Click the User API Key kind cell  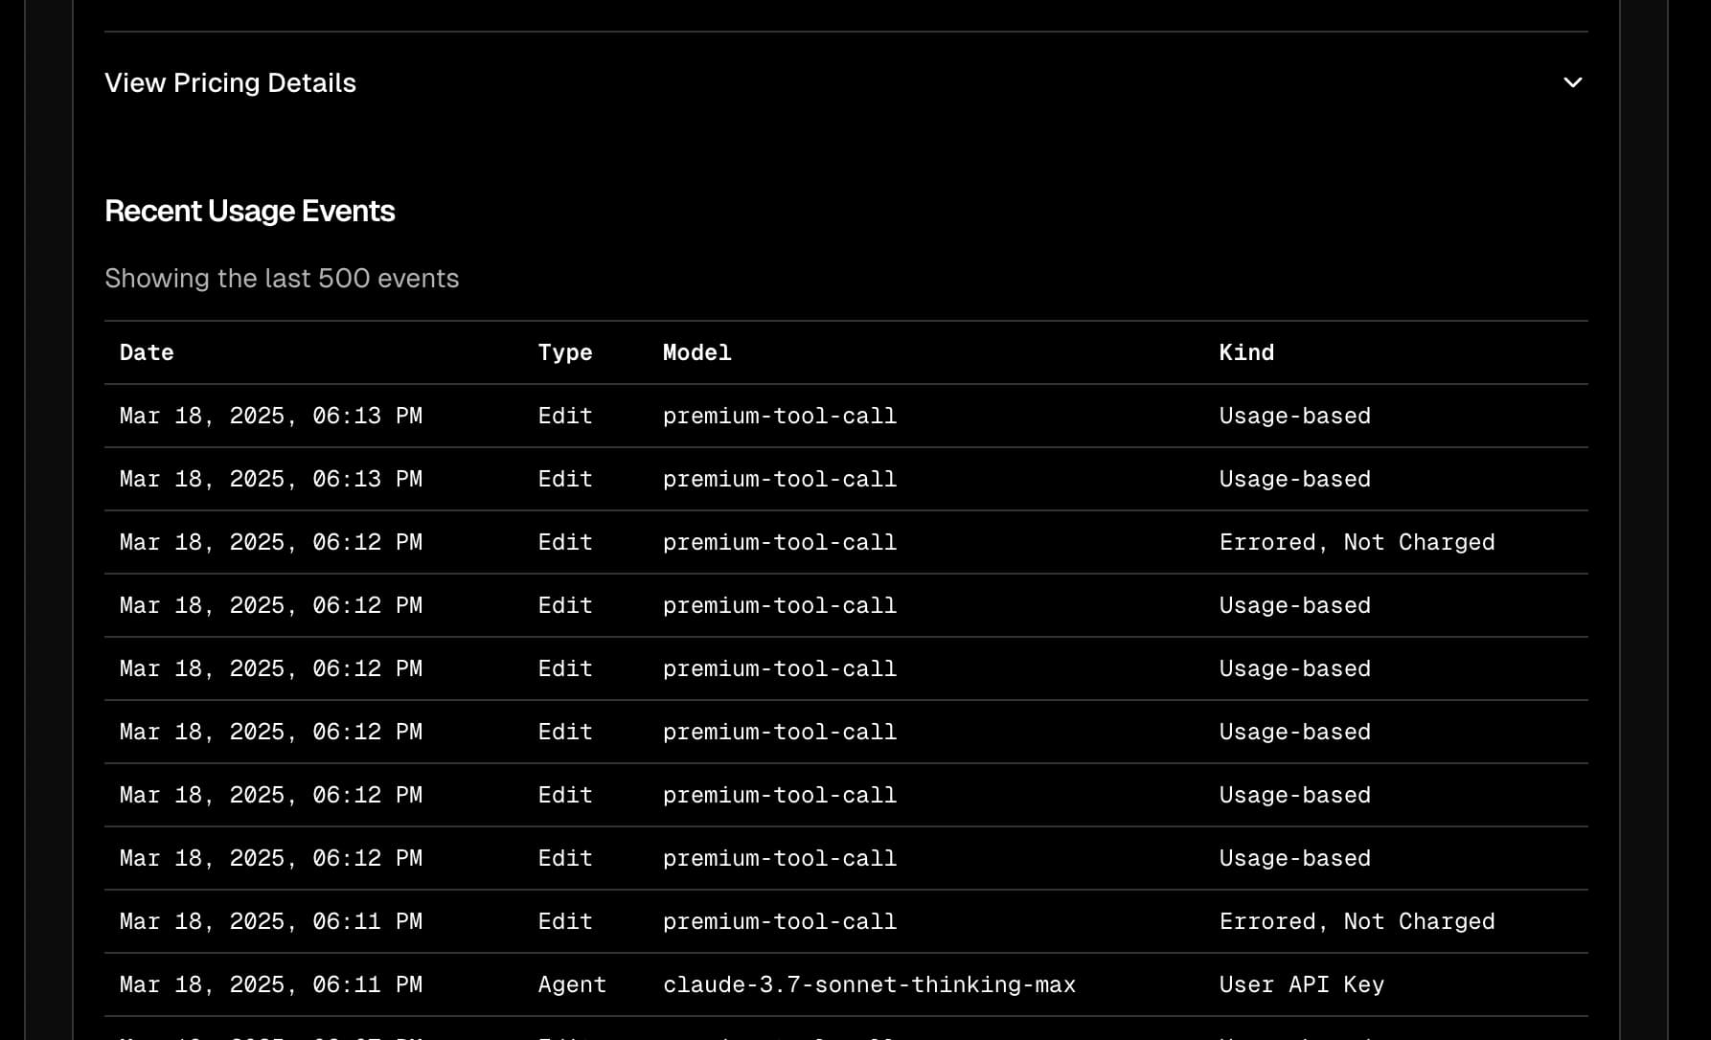1302,984
